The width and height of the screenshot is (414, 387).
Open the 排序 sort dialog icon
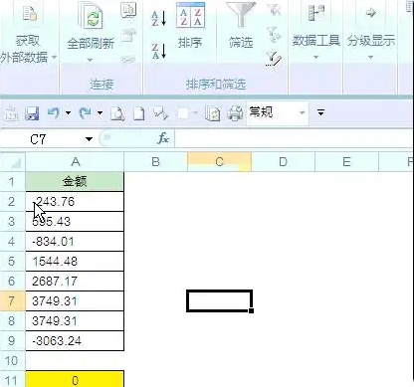pyautogui.click(x=190, y=16)
